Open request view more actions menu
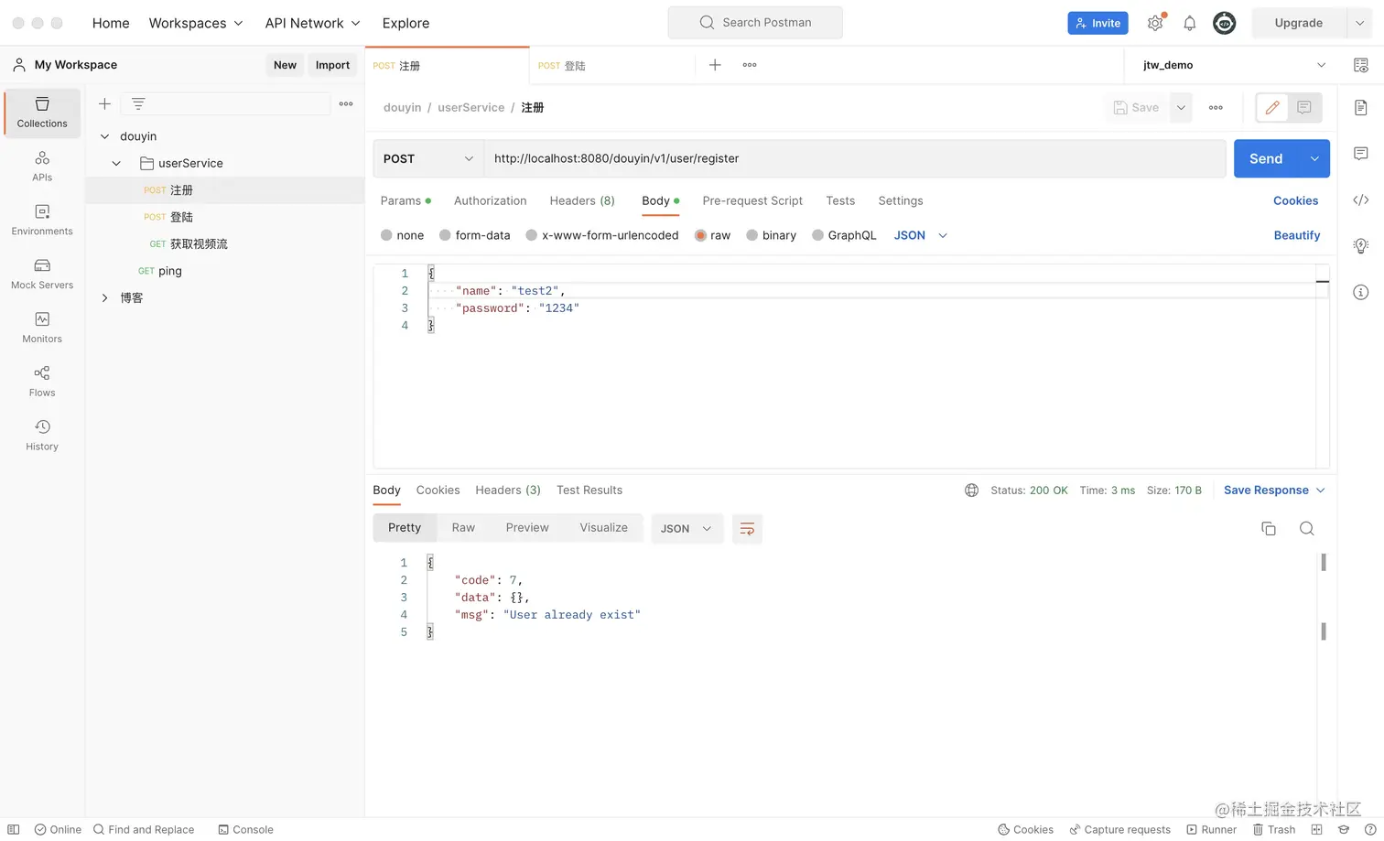This screenshot has width=1384, height=841. pyautogui.click(x=1216, y=107)
